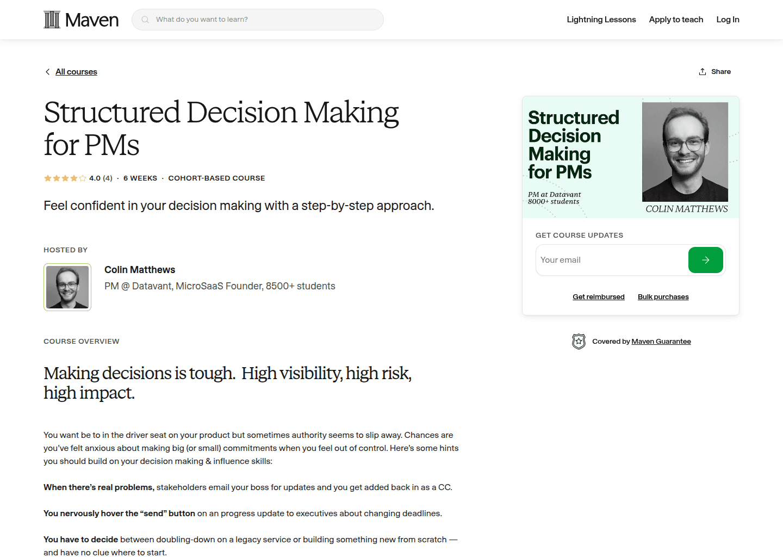This screenshot has height=557, width=783.
Task: Click the learning search bar
Action: pos(257,19)
